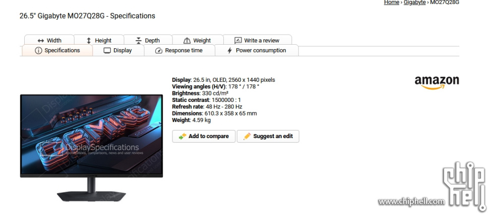Click the weight scale icon
The height and width of the screenshot is (219, 493).
pos(187,40)
